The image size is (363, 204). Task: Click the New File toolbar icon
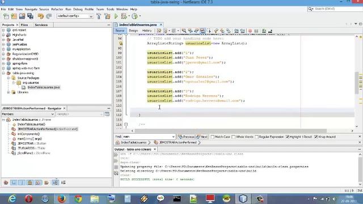6,16
